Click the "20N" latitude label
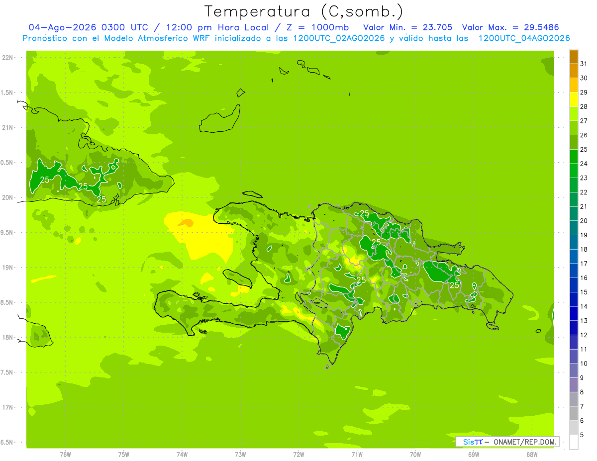The width and height of the screenshot is (597, 461). tap(8, 198)
